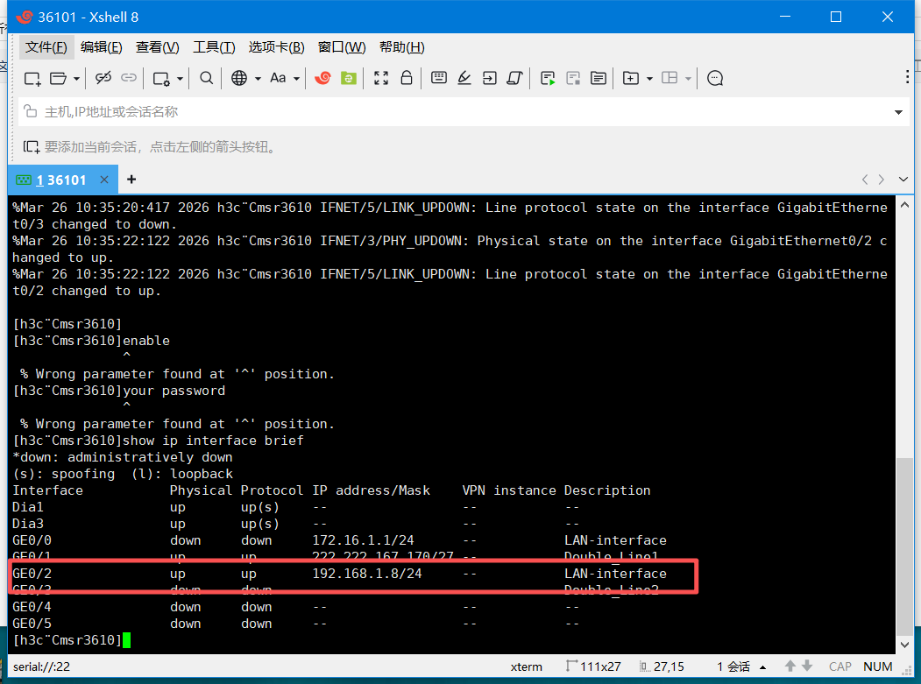The height and width of the screenshot is (684, 921).
Task: Add a new tab with plus button
Action: point(131,180)
